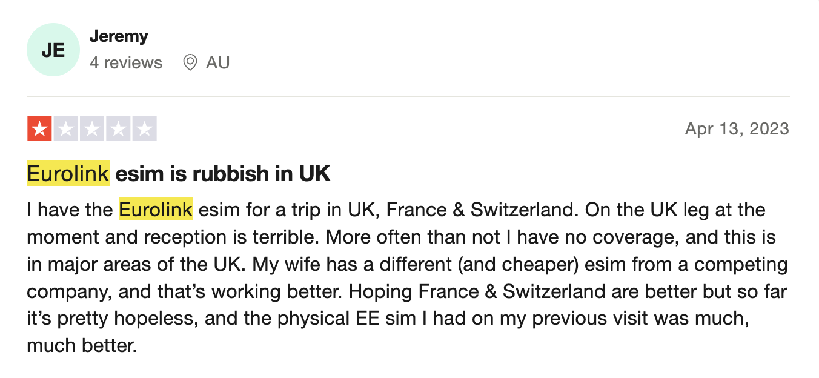Click the final line 'much better.'
Image resolution: width=819 pixels, height=378 pixels.
pyautogui.click(x=82, y=346)
